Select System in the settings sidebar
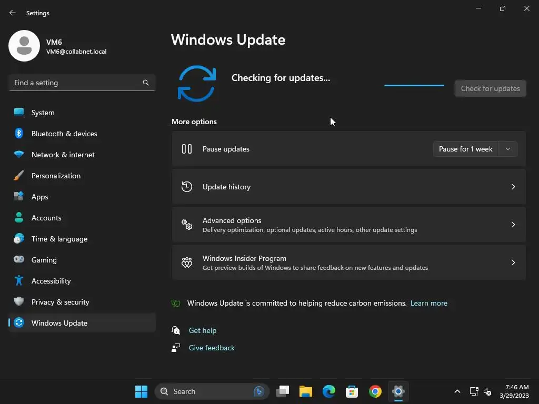539x404 pixels. [x=82, y=113]
